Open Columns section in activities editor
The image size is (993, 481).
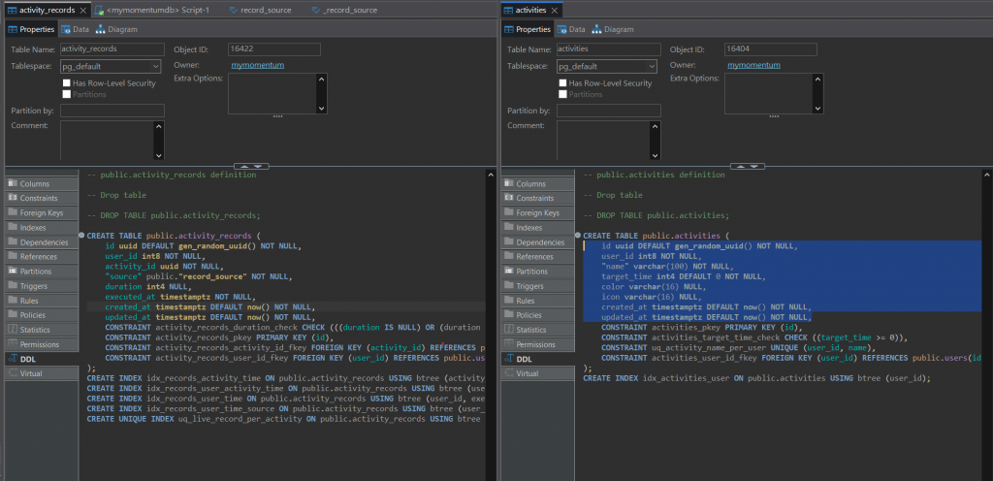537,183
